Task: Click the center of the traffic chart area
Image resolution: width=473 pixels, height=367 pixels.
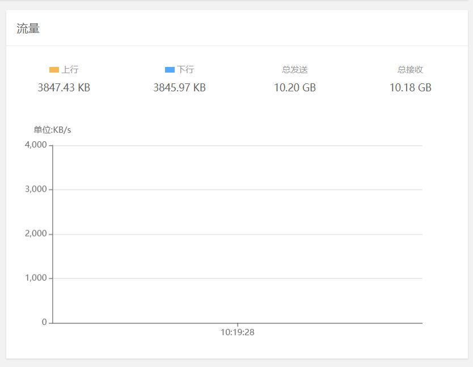Action: pos(238,234)
